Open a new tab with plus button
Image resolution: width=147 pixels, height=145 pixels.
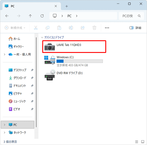67,6
